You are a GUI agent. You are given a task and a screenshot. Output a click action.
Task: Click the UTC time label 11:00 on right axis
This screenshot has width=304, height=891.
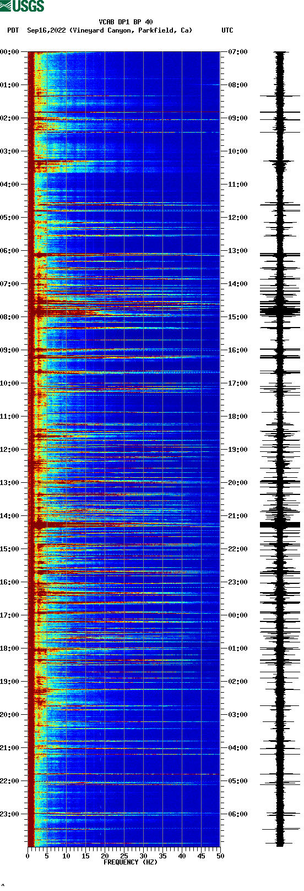[238, 184]
